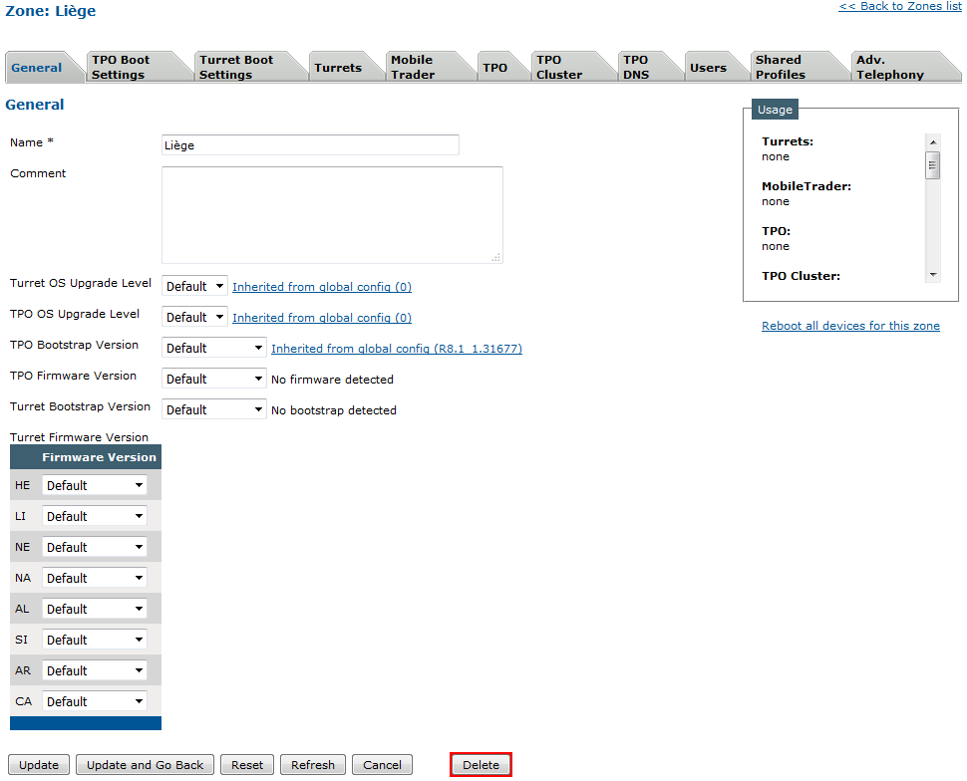Open the Turret OS Upgrade Level dropdown
This screenshot has width=967, height=781.
tap(194, 286)
